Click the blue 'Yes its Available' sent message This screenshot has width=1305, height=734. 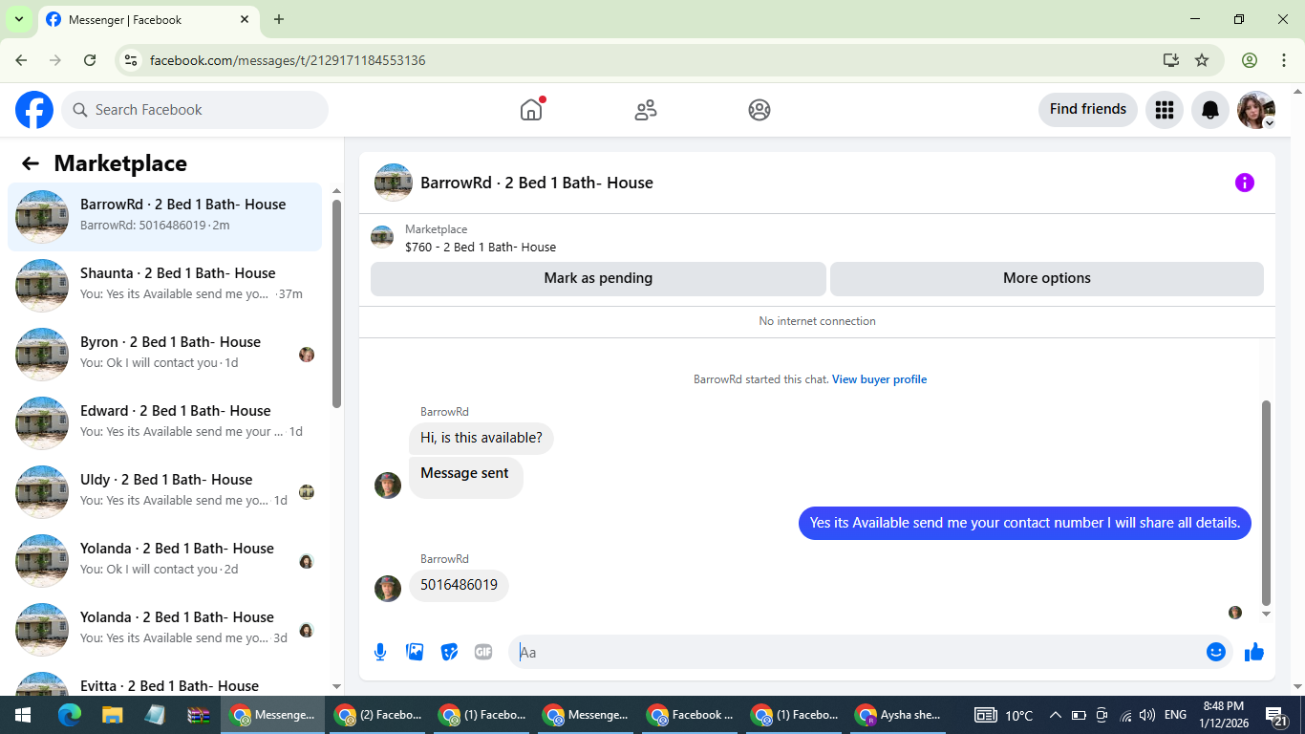[x=1025, y=523]
